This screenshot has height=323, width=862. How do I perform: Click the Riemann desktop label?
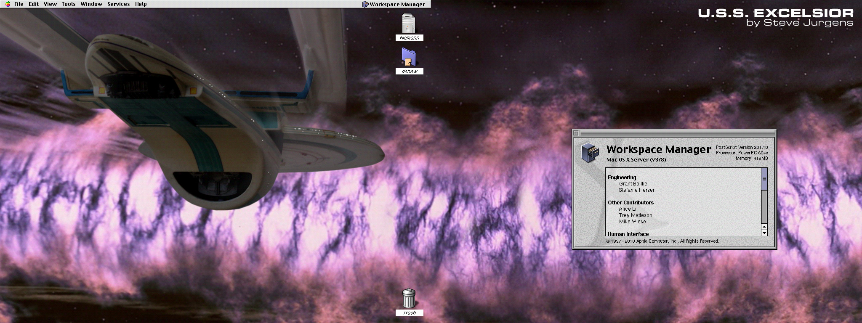pyautogui.click(x=409, y=37)
